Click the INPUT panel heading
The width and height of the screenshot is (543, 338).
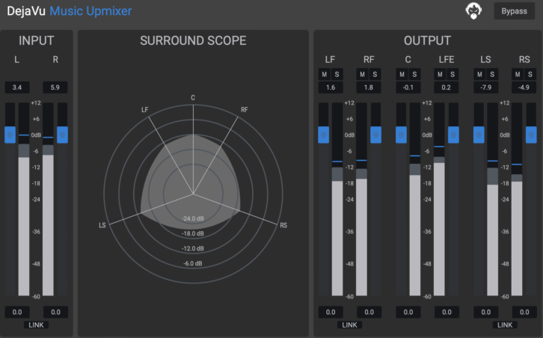coord(36,40)
